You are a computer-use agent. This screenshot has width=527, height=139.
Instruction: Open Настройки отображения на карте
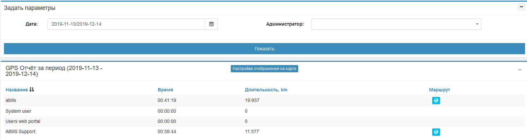pyautogui.click(x=264, y=69)
